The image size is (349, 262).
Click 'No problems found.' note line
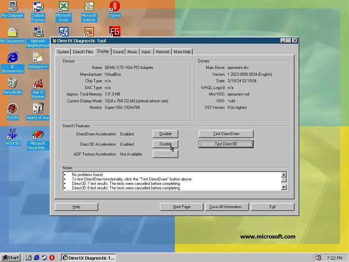(88, 175)
